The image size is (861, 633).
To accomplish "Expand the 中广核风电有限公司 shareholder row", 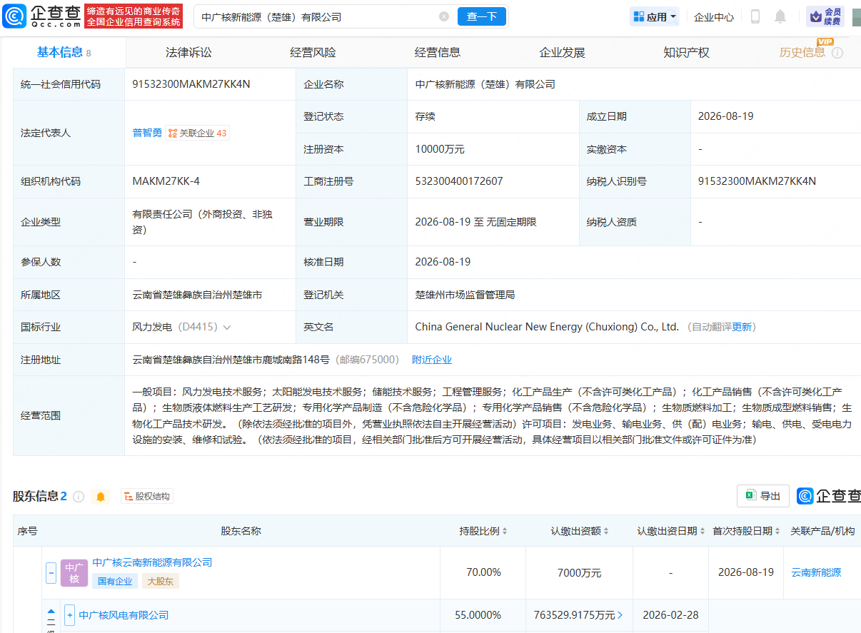I will [x=69, y=615].
